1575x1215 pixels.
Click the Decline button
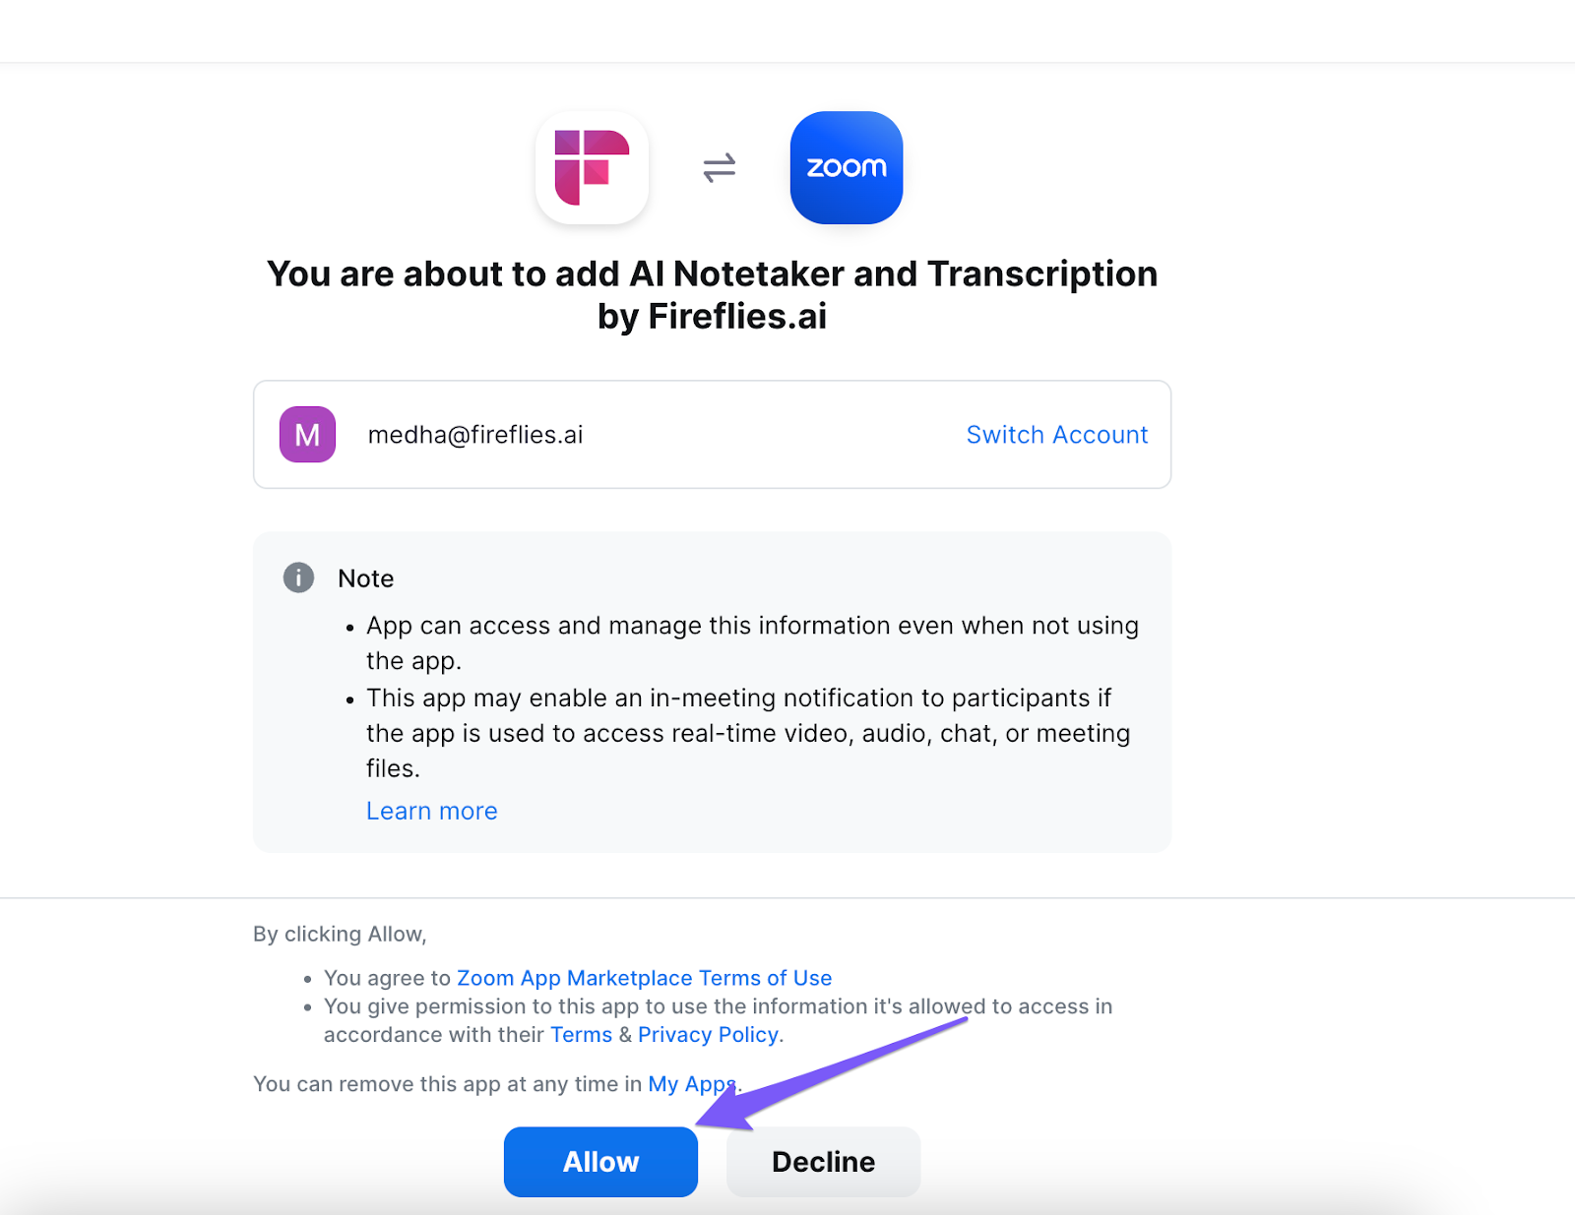(823, 1162)
